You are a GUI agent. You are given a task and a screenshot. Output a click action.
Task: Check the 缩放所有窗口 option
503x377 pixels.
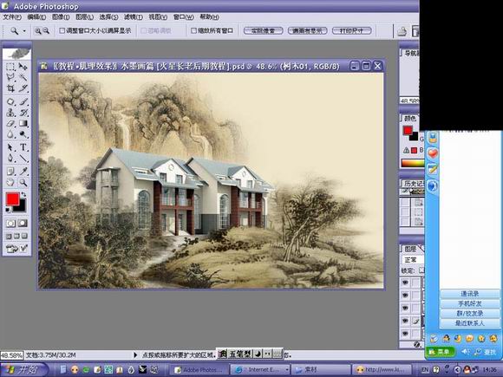pyautogui.click(x=193, y=31)
